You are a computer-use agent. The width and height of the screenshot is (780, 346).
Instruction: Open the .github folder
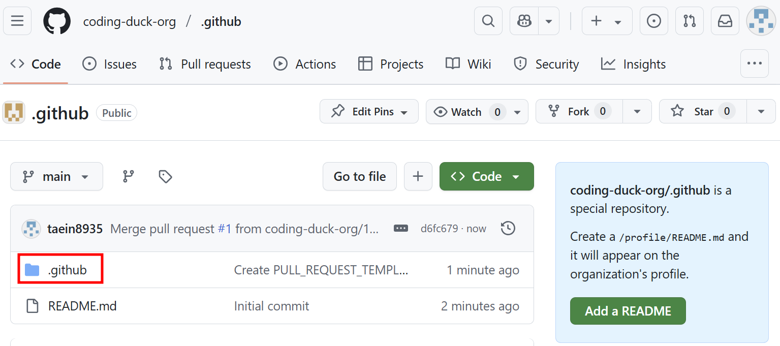(67, 270)
